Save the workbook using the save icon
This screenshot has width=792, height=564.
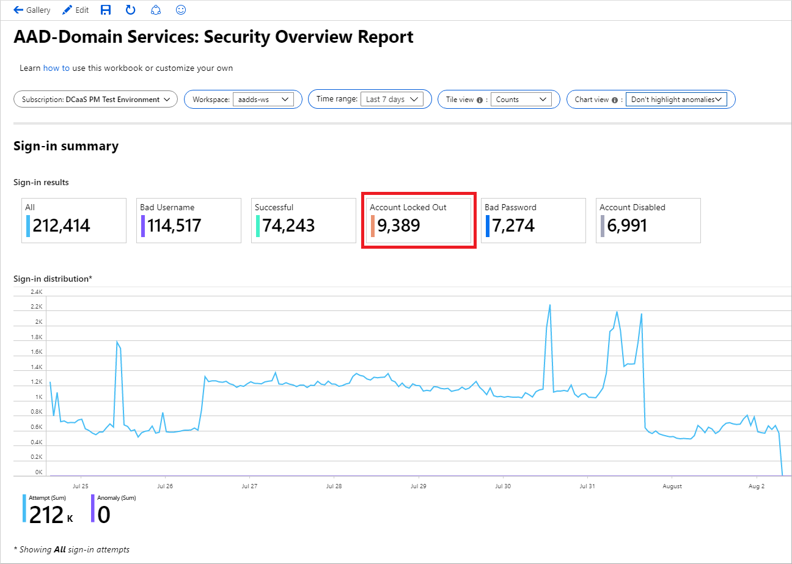(105, 9)
